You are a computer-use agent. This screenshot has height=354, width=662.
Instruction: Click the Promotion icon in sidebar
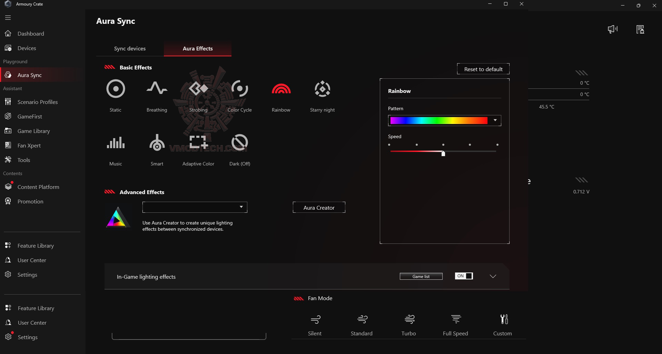tap(8, 201)
